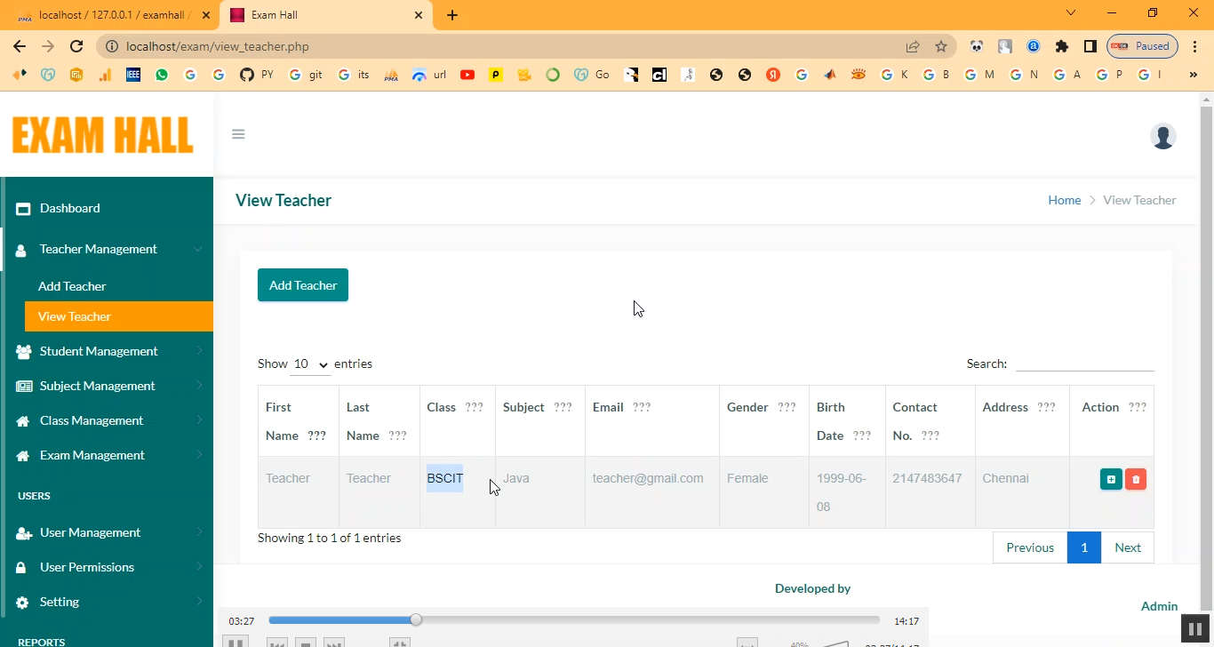
Task: Open browser extensions puzzle icon
Action: pyautogui.click(x=1061, y=46)
